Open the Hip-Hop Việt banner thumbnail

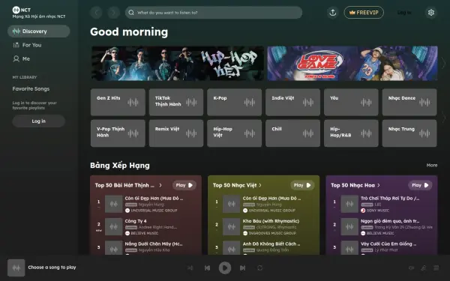click(x=178, y=64)
